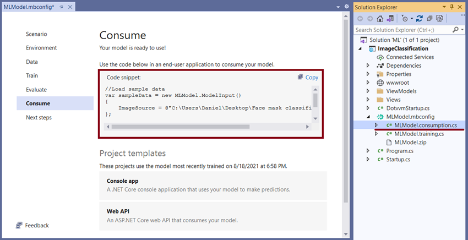This screenshot has width=468, height=240.
Task: Expand the Views folder
Action: tap(368, 100)
